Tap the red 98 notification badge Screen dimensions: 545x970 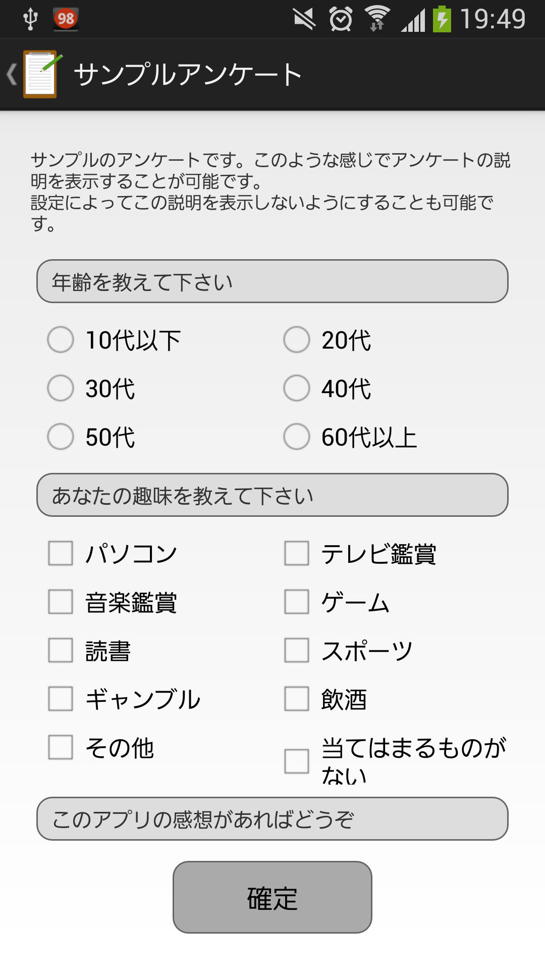[x=66, y=19]
